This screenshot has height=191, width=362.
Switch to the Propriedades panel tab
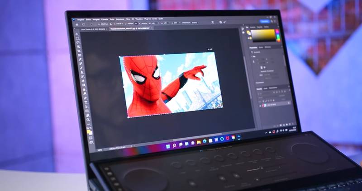click(253, 47)
